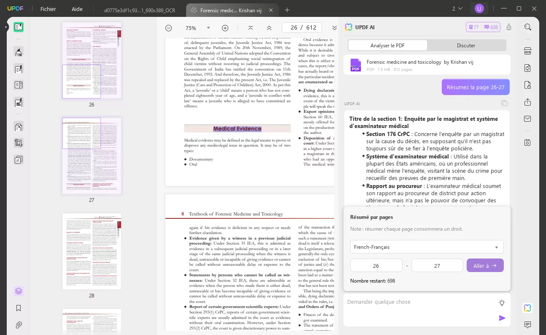Open the Fill and Sign form tool
Screen dimensions: 546x335
pos(18,102)
